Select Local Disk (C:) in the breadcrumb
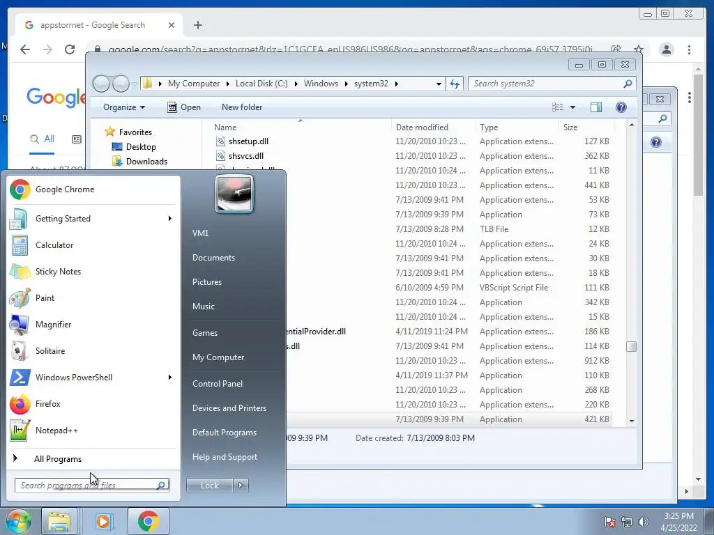714x535 pixels. (x=261, y=84)
